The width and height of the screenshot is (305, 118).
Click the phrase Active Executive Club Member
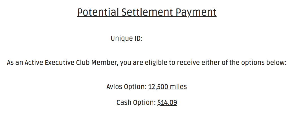[x=71, y=63]
